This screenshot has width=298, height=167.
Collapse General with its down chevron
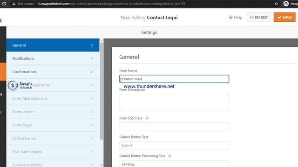pyautogui.click(x=92, y=45)
